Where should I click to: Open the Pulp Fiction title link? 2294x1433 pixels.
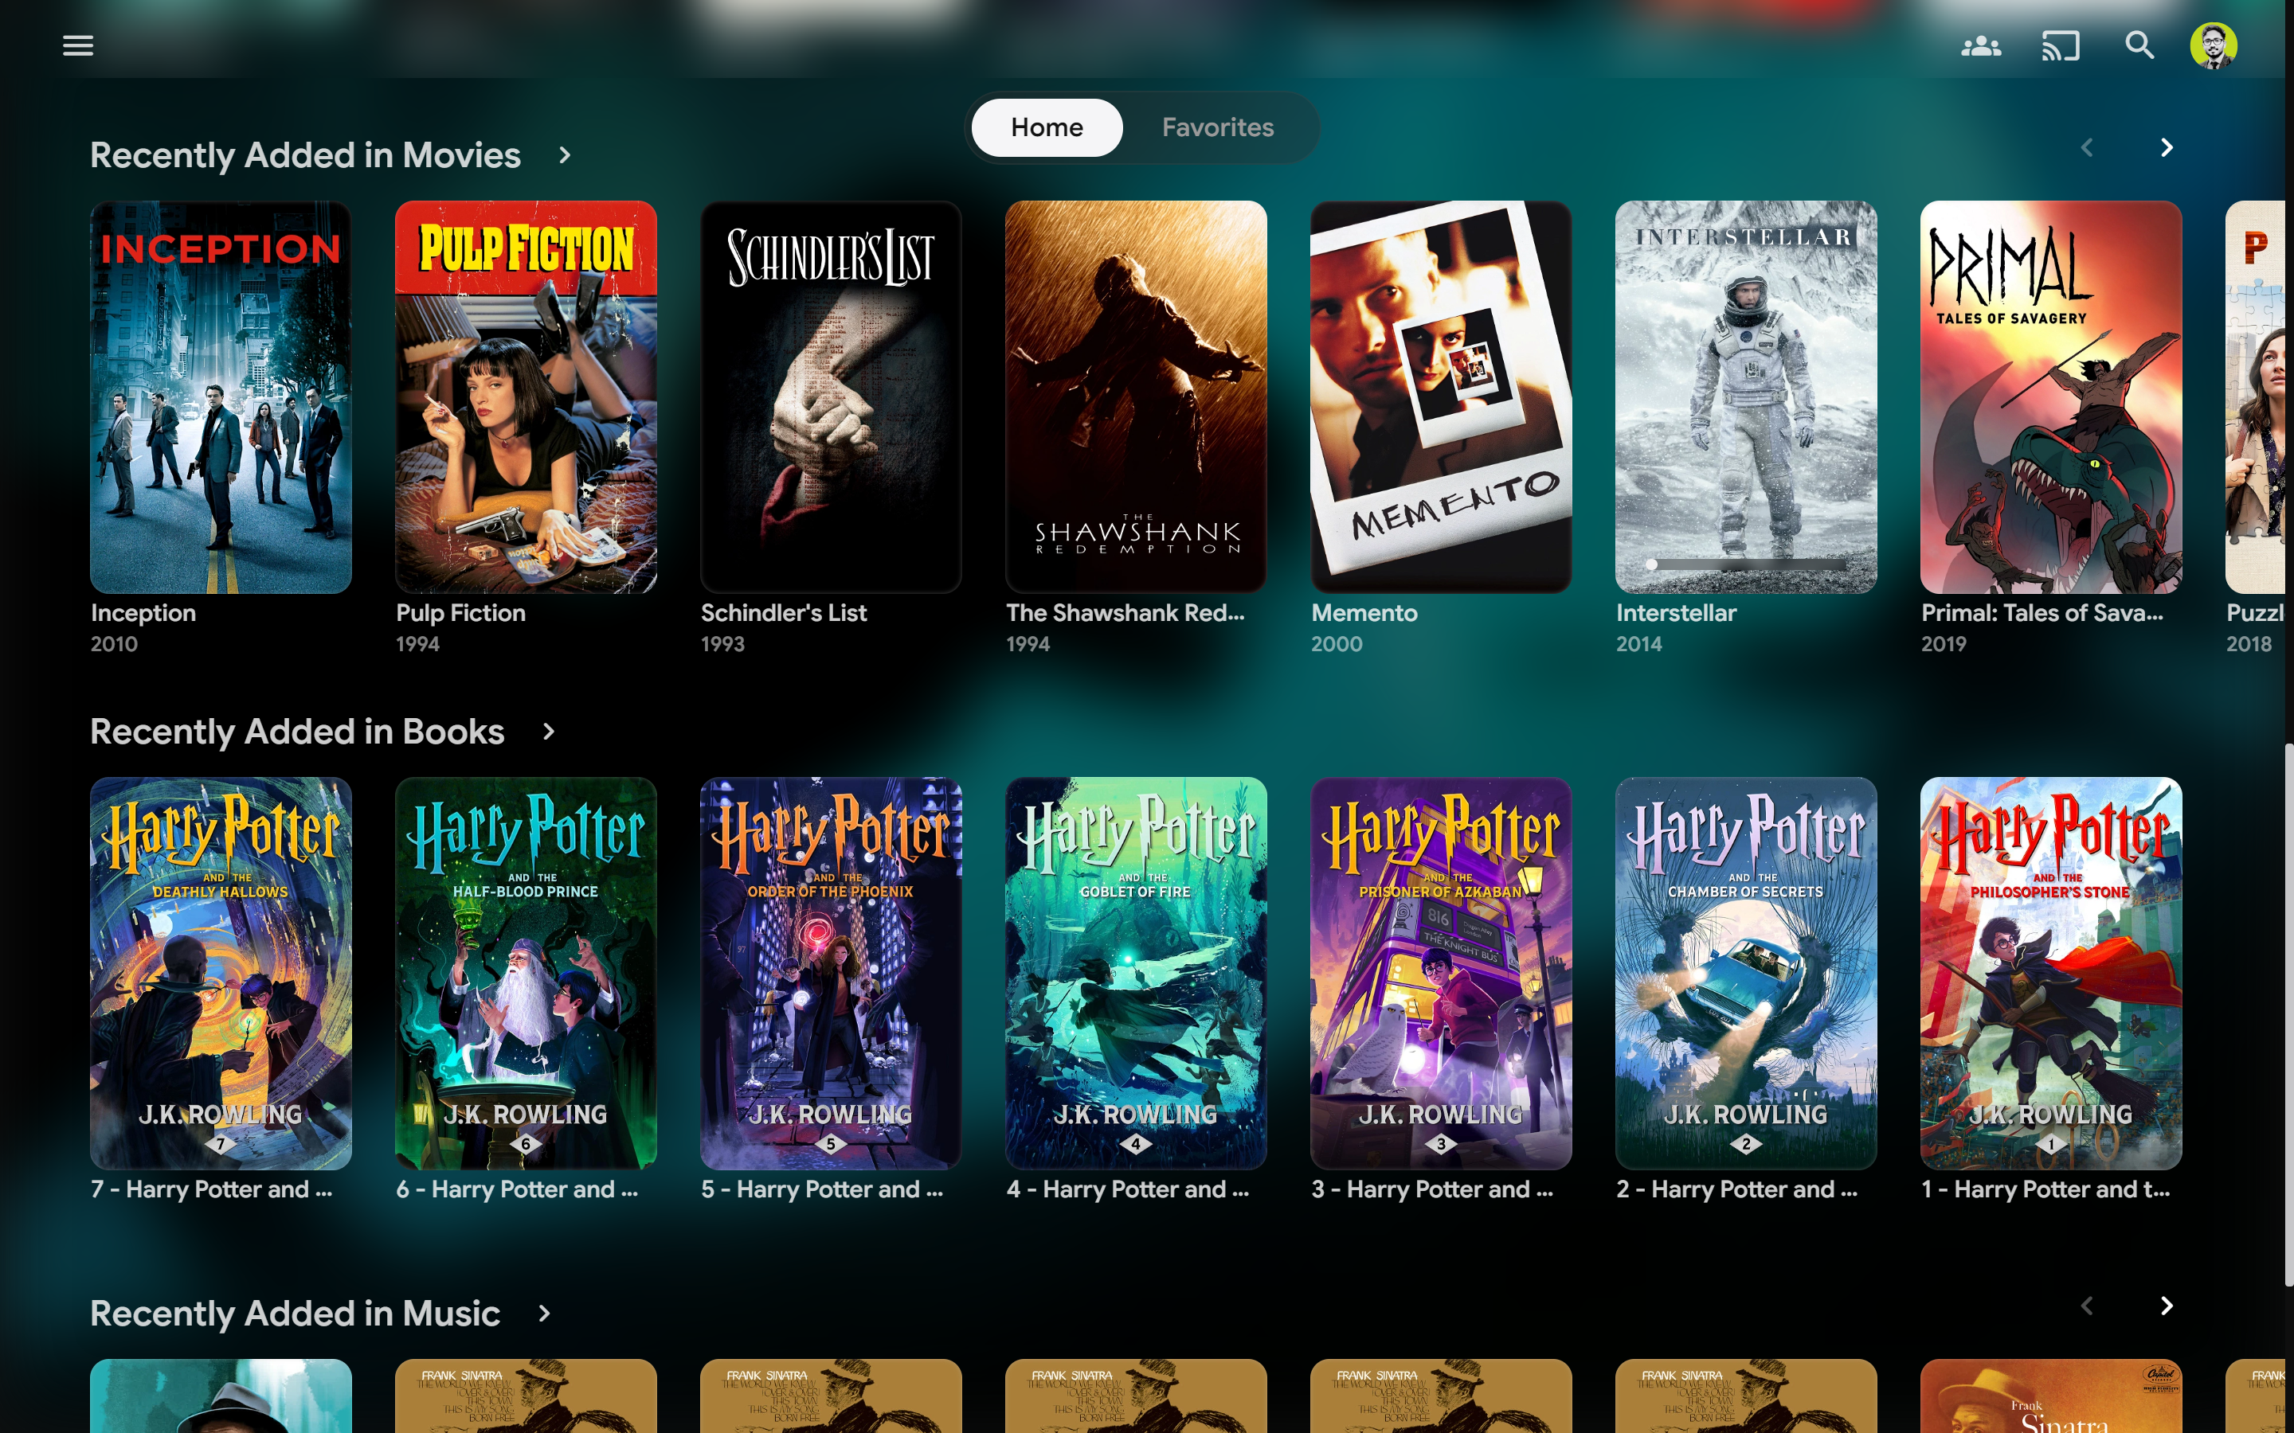pos(460,613)
